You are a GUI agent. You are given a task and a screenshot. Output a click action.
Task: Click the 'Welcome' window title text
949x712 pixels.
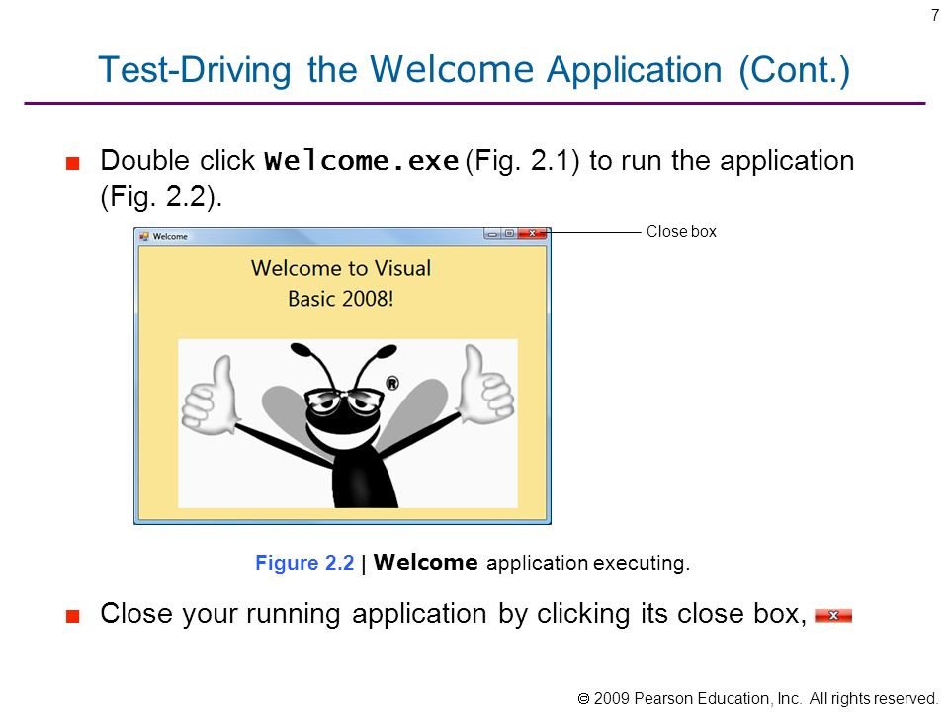pos(170,236)
